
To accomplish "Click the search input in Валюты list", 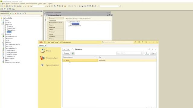I will point(129,53).
